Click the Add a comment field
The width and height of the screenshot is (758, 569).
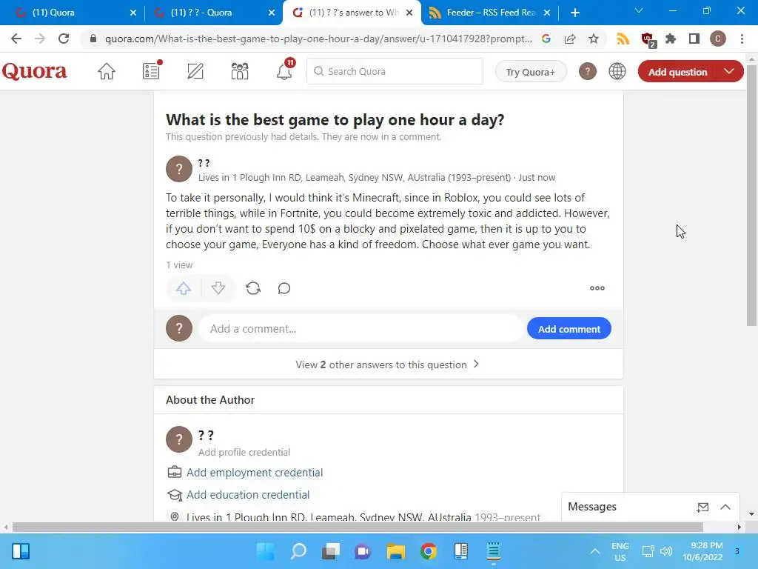(361, 329)
